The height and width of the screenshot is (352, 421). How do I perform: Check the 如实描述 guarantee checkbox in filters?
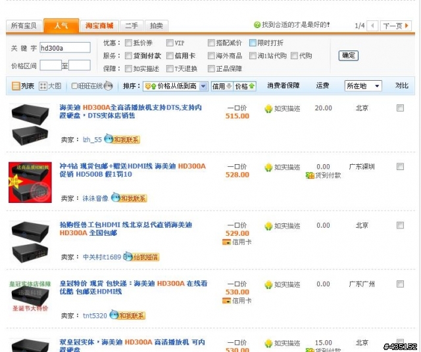(x=128, y=69)
